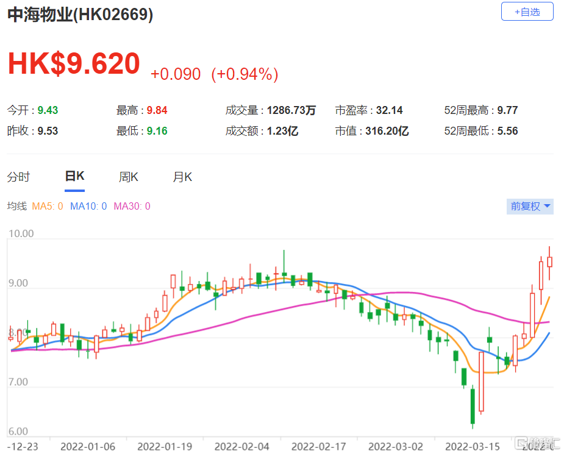
Task: Click the 市盈率 value 32.14
Action: tap(390, 110)
